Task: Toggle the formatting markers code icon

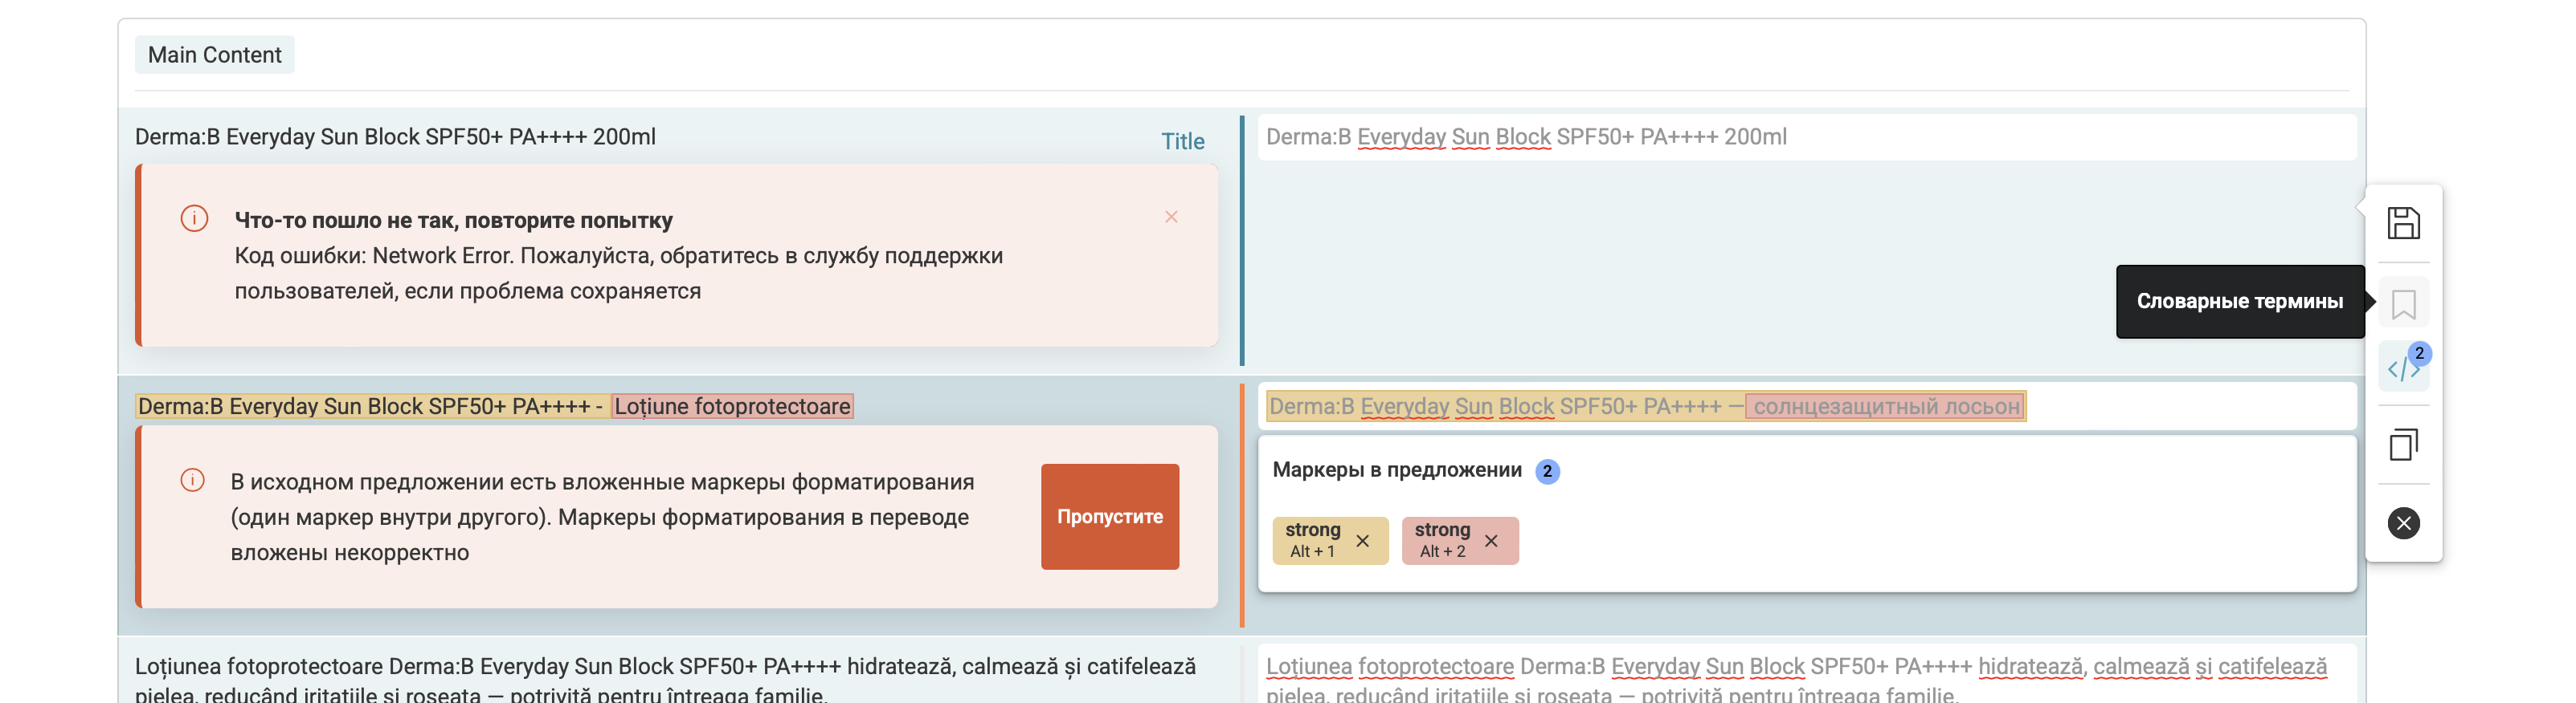Action: [2403, 368]
